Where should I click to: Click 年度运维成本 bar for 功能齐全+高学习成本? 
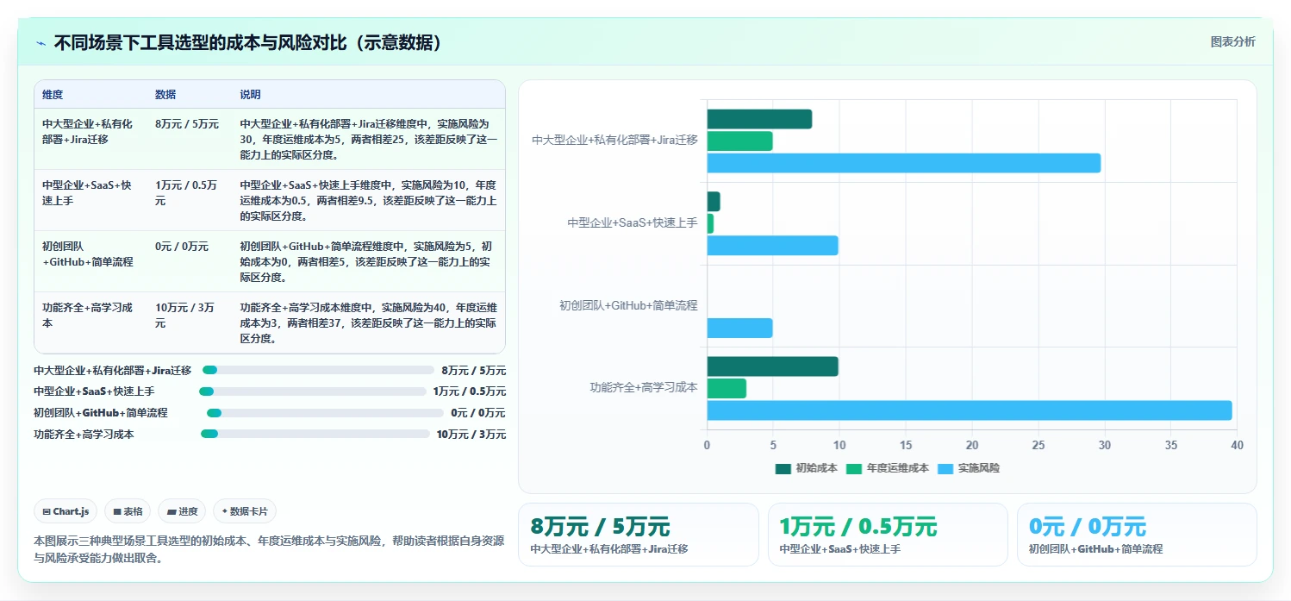(x=727, y=388)
